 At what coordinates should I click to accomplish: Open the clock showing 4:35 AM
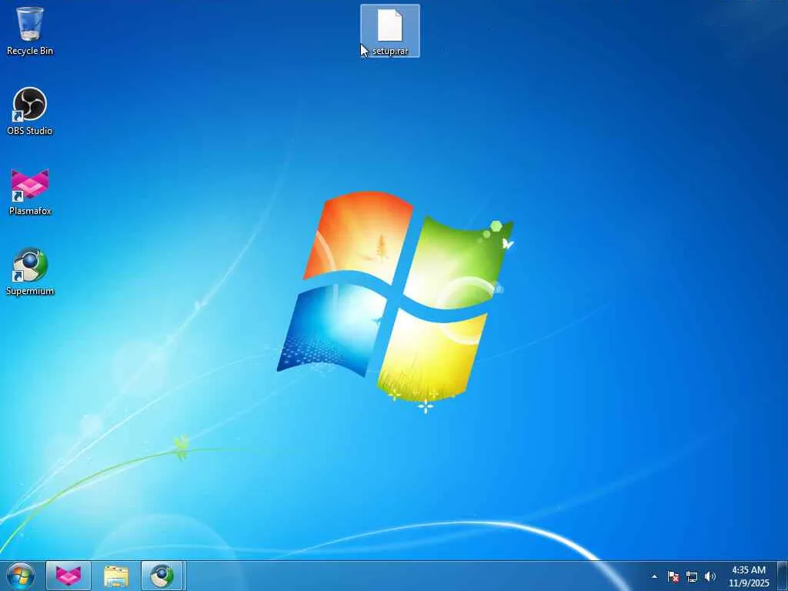[x=749, y=576]
